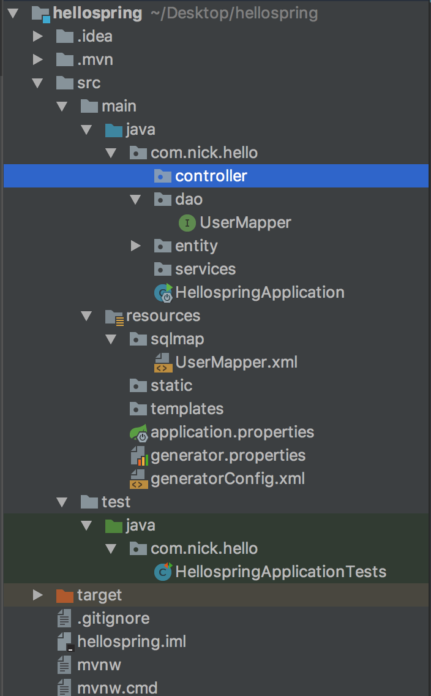The height and width of the screenshot is (696, 431).
Task: Collapse the hellospring project root arrow
Action: pos(13,13)
